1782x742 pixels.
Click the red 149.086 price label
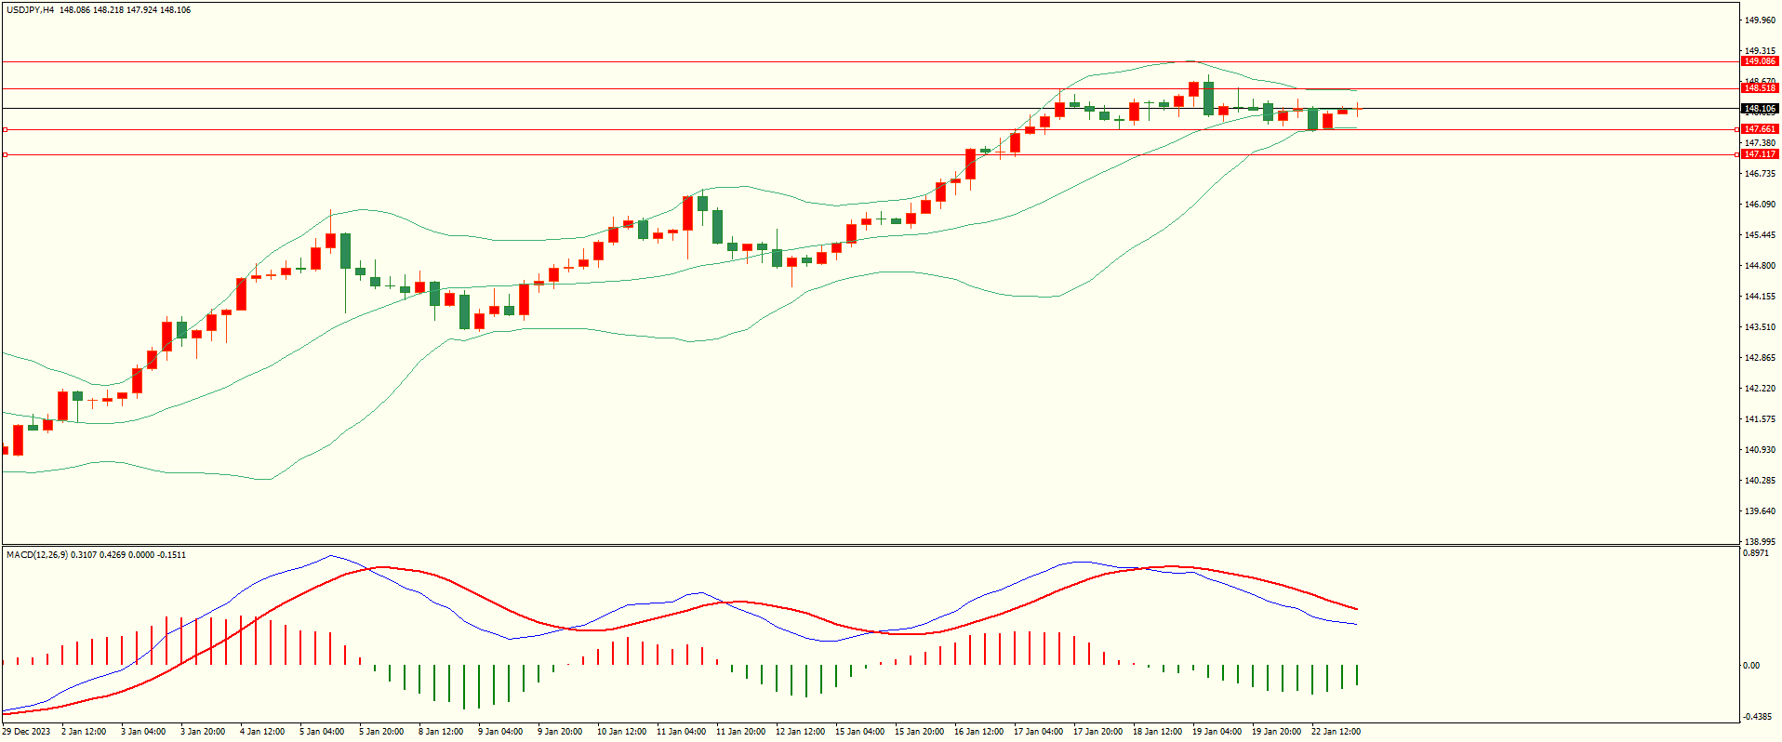coord(1760,61)
